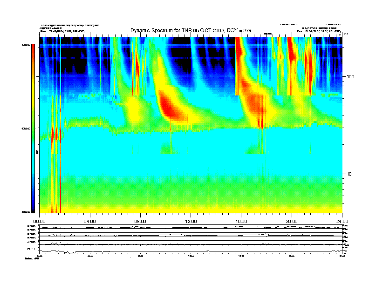Select the 24:00 time axis label
369x285 pixels.
[x=342, y=222]
